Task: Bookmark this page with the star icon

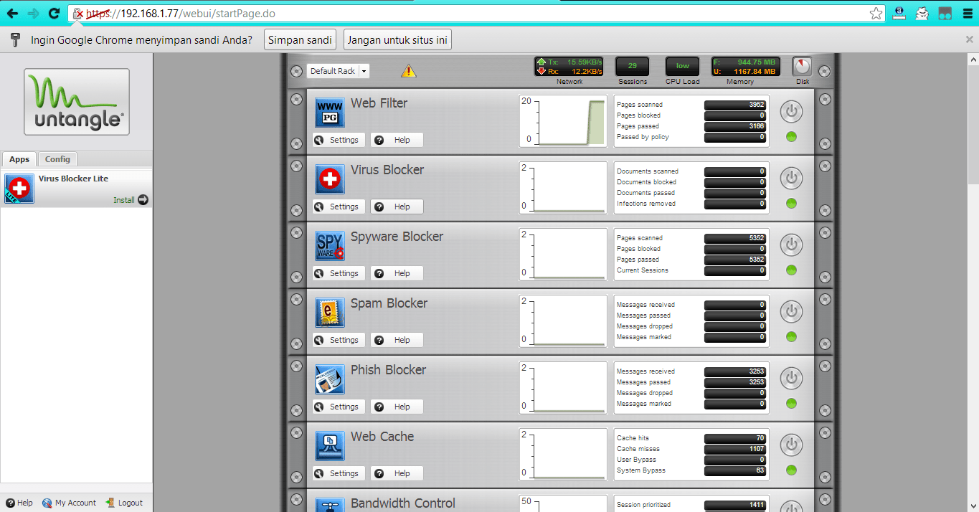Action: pyautogui.click(x=876, y=13)
